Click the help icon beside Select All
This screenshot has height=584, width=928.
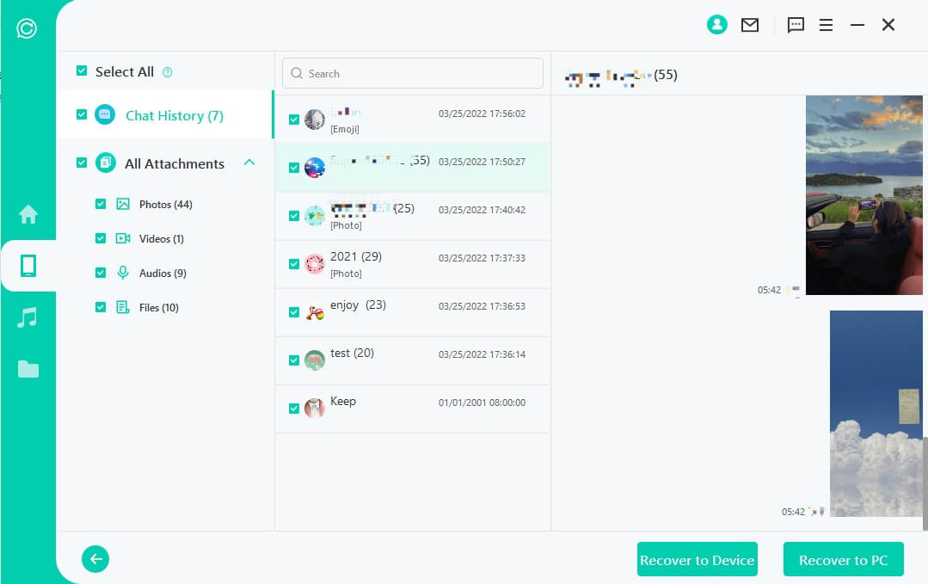(x=168, y=72)
